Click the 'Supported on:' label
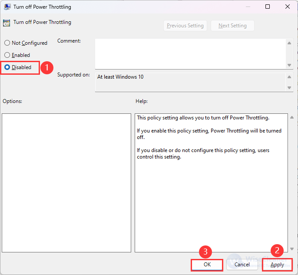 (73, 75)
